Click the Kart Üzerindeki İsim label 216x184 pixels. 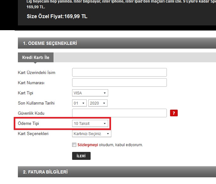tap(37, 72)
